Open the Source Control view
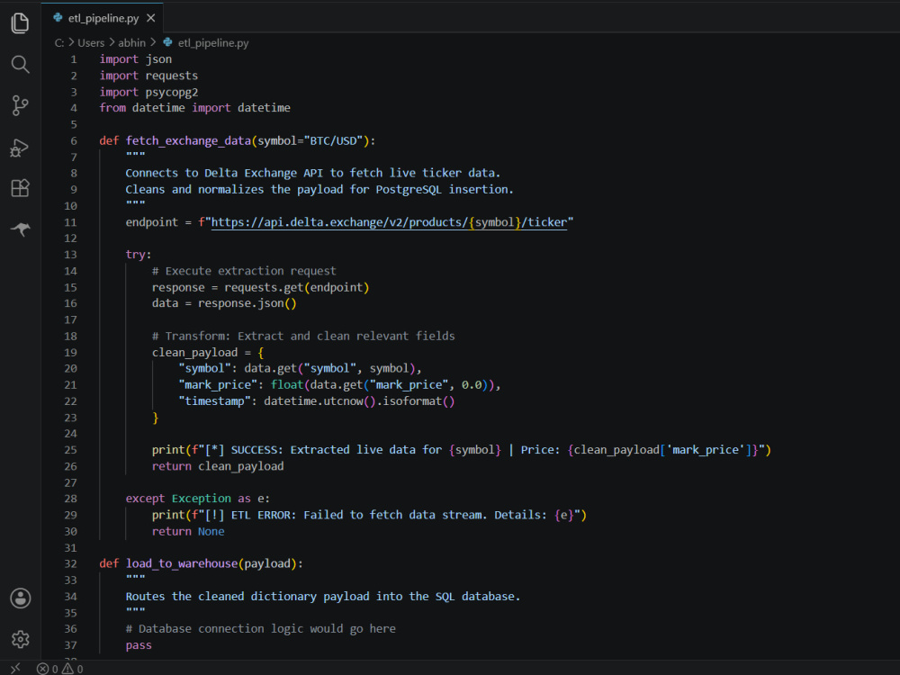 [20, 105]
